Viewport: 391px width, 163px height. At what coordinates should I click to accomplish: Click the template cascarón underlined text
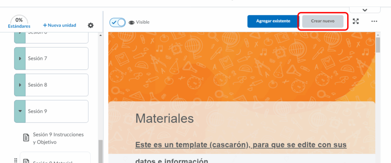(x=241, y=145)
